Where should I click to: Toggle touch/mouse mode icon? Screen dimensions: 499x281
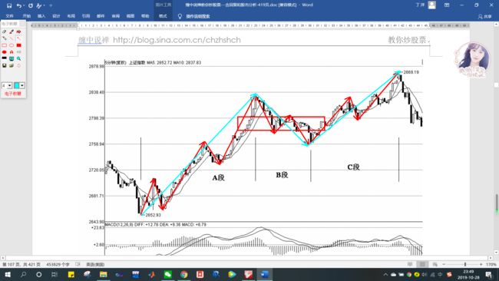pos(39,5)
